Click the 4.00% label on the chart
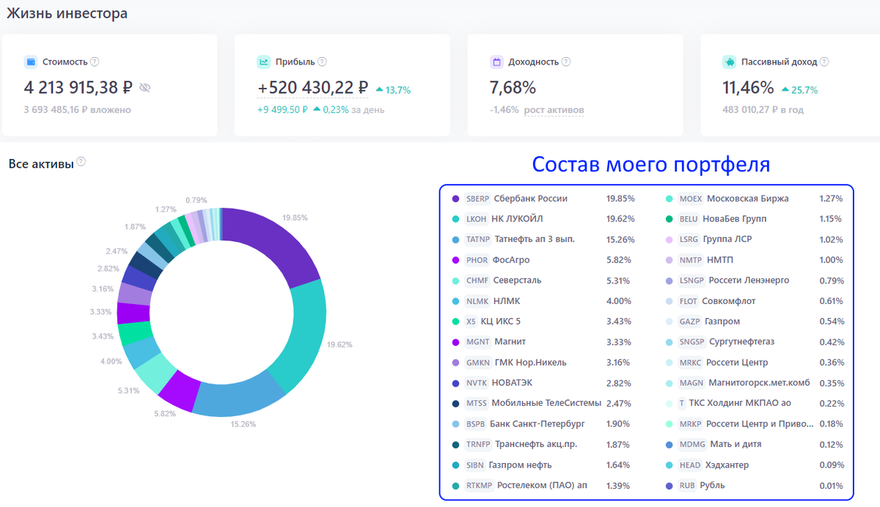Image resolution: width=880 pixels, height=507 pixels. [111, 361]
